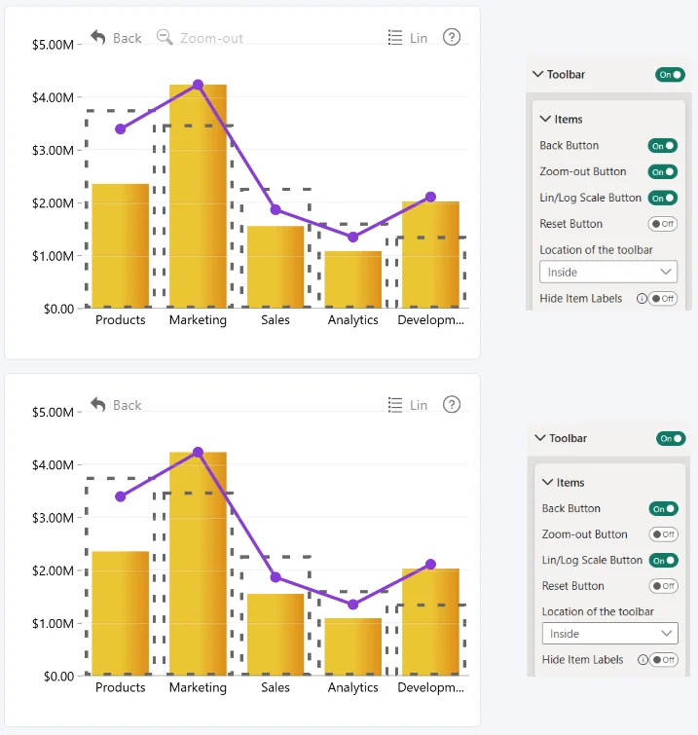Toggle the Toolbar switch in lower panel

pyautogui.click(x=671, y=439)
